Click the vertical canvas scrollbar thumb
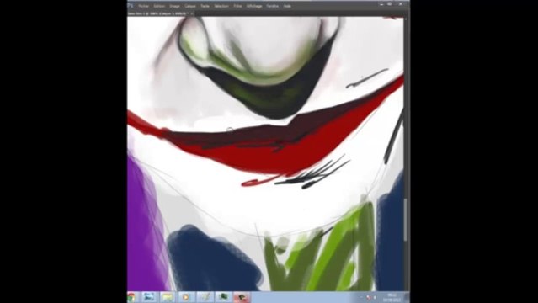538x303 pixels. pyautogui.click(x=406, y=220)
